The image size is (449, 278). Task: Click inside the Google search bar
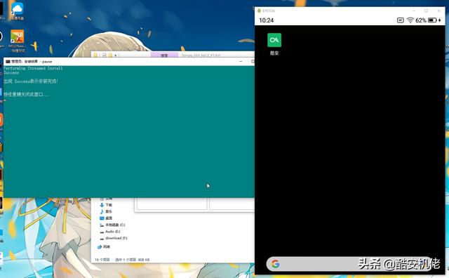coord(350,264)
